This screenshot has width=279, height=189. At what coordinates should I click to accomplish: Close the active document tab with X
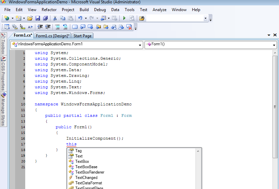[275, 35]
